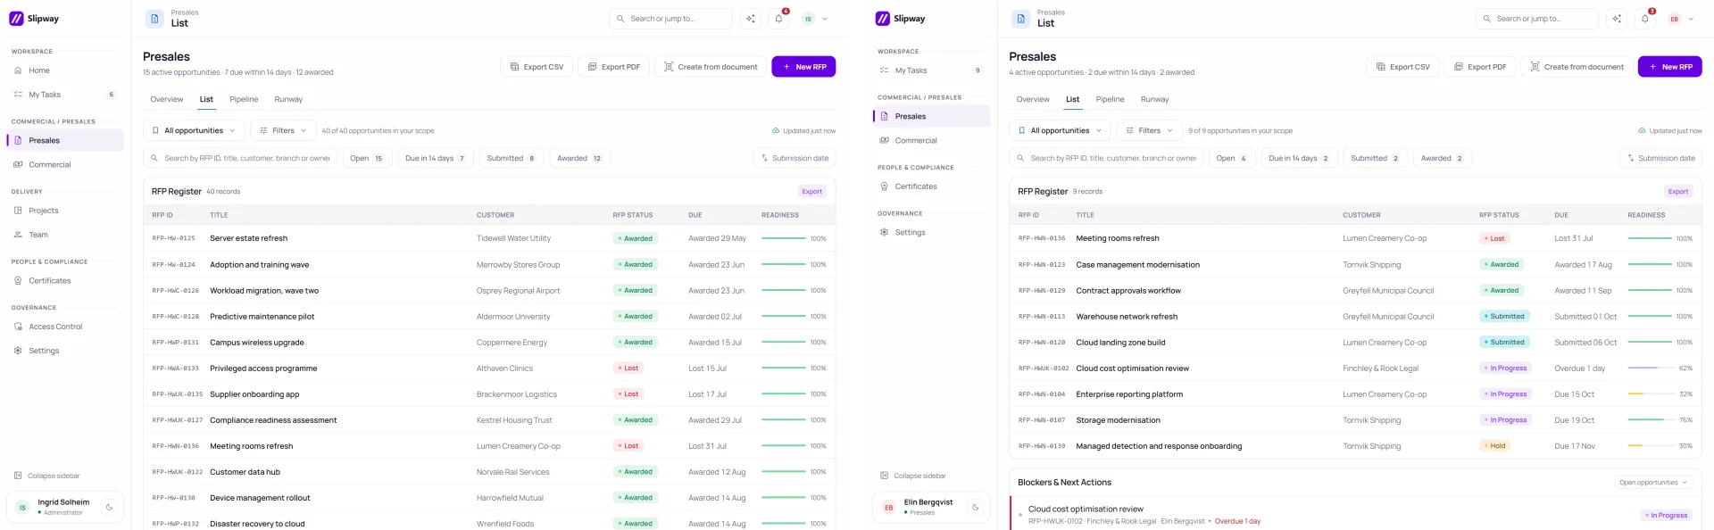The image size is (1714, 530).
Task: Click New RFP in Elin Bergqvist's window
Action: pyautogui.click(x=1669, y=67)
